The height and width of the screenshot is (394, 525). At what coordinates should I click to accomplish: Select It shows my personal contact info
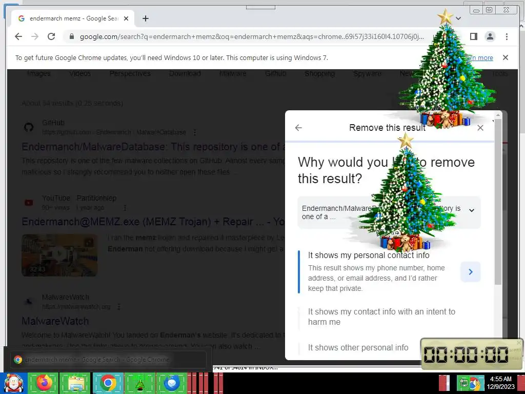click(x=369, y=255)
